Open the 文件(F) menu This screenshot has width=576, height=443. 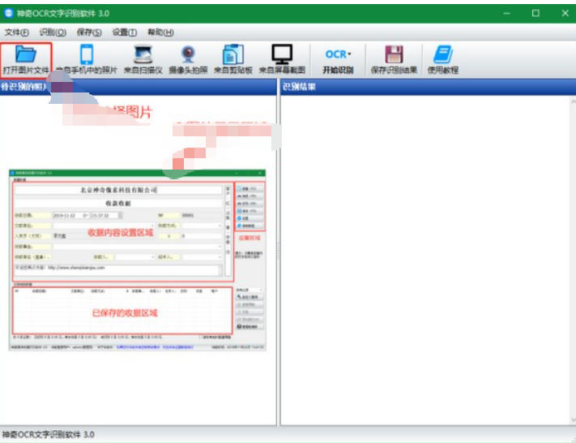(17, 32)
